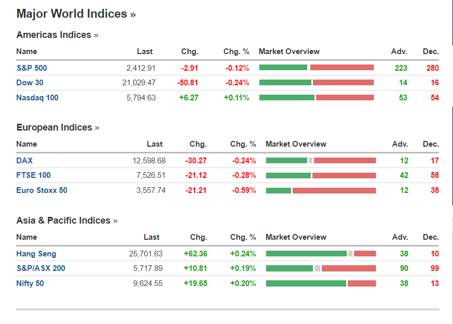The height and width of the screenshot is (324, 453).
Task: Click the Euro Stoxx 50 overview bar
Action: (x=321, y=190)
